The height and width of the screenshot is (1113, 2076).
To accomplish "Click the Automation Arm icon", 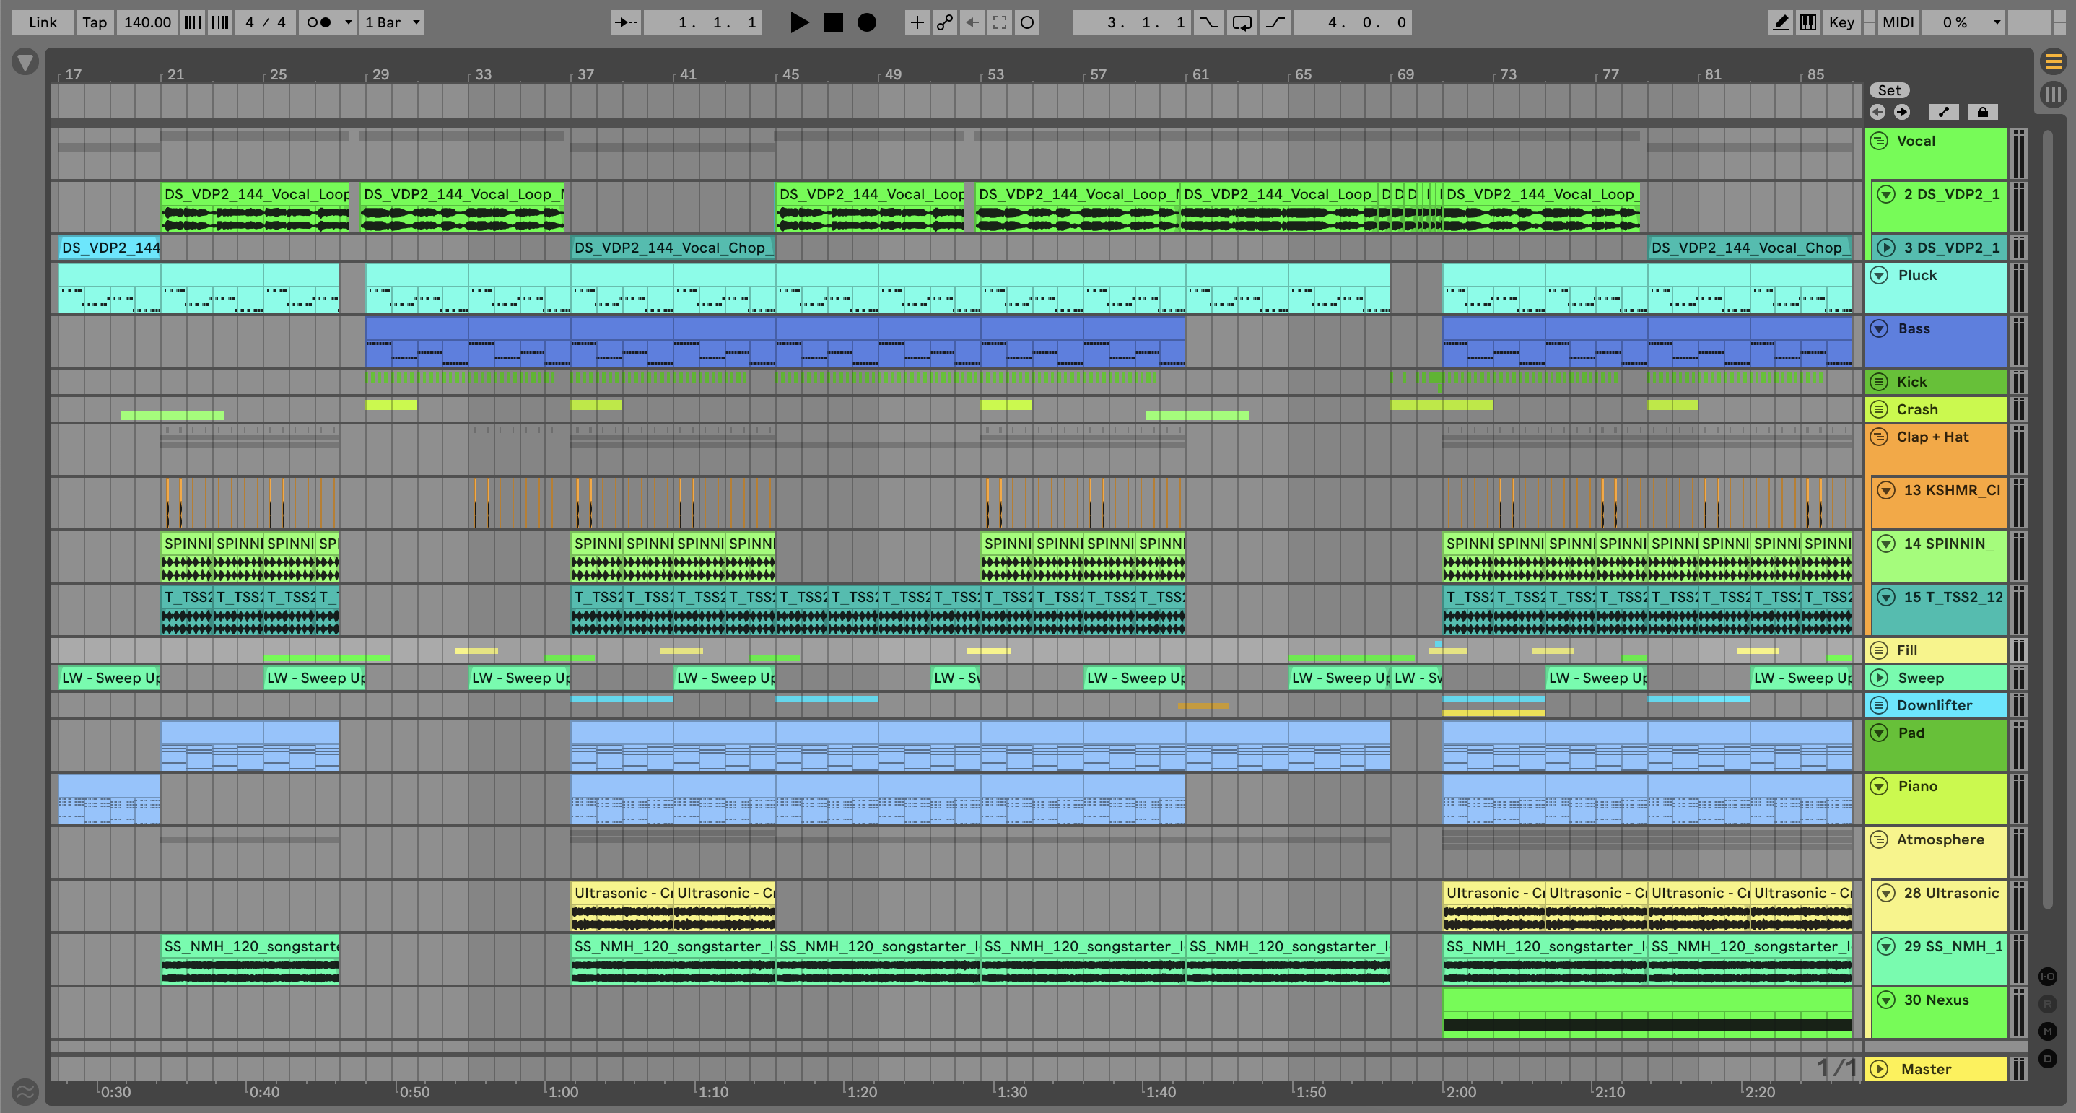I will 944,22.
